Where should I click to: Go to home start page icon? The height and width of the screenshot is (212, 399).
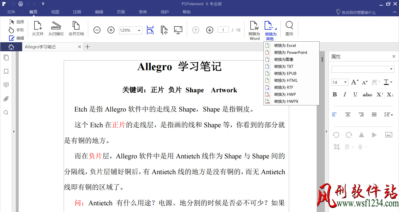(x=11, y=47)
